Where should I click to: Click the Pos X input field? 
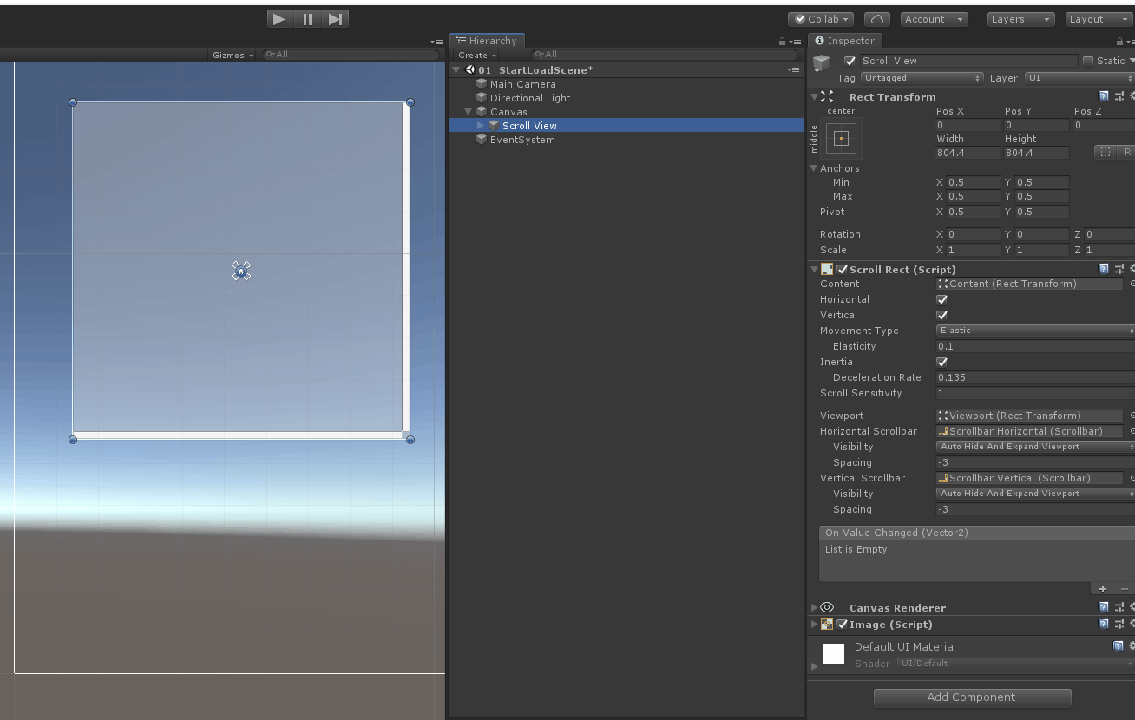[x=966, y=125]
